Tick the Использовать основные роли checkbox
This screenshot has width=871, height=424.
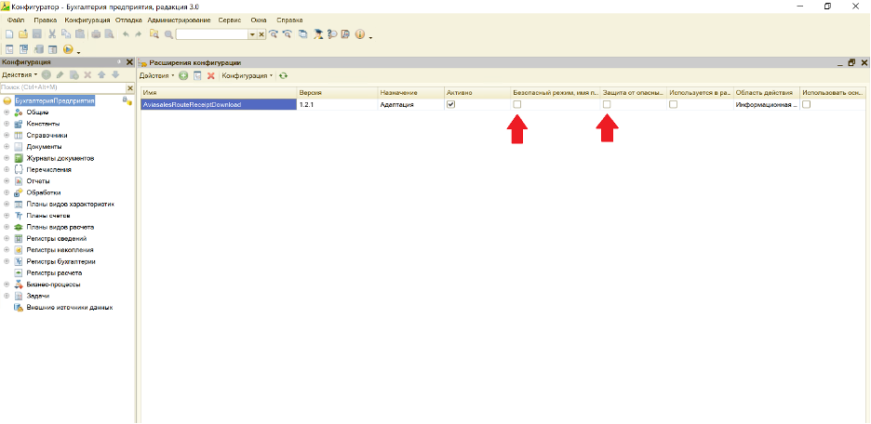click(806, 104)
